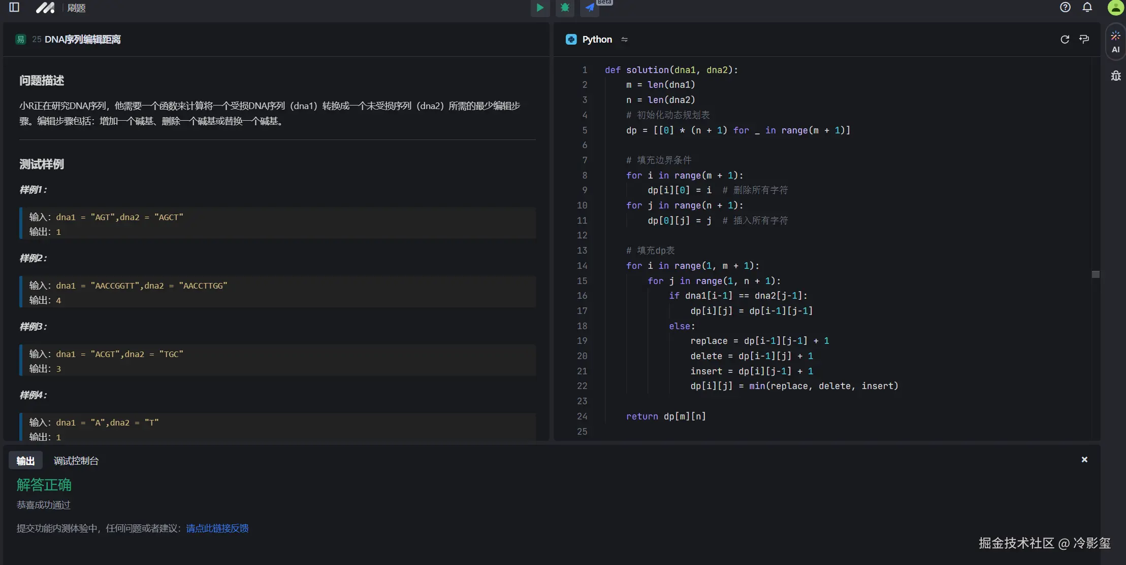This screenshot has height=565, width=1126.
Task: Reset code with the refresh icon
Action: 1065,40
